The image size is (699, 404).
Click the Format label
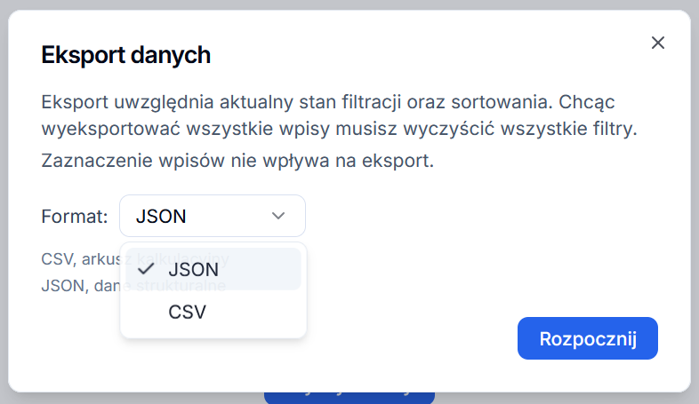coord(75,216)
